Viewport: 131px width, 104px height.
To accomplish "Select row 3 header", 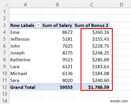I will coord(5,25).
